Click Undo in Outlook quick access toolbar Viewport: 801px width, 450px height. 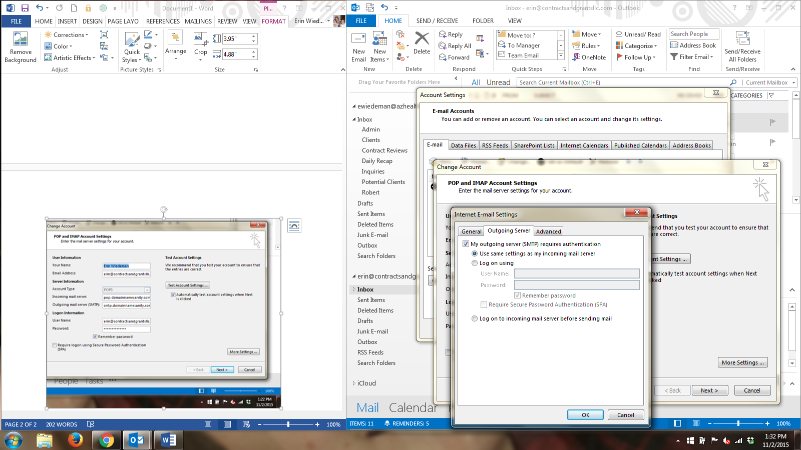coord(384,7)
